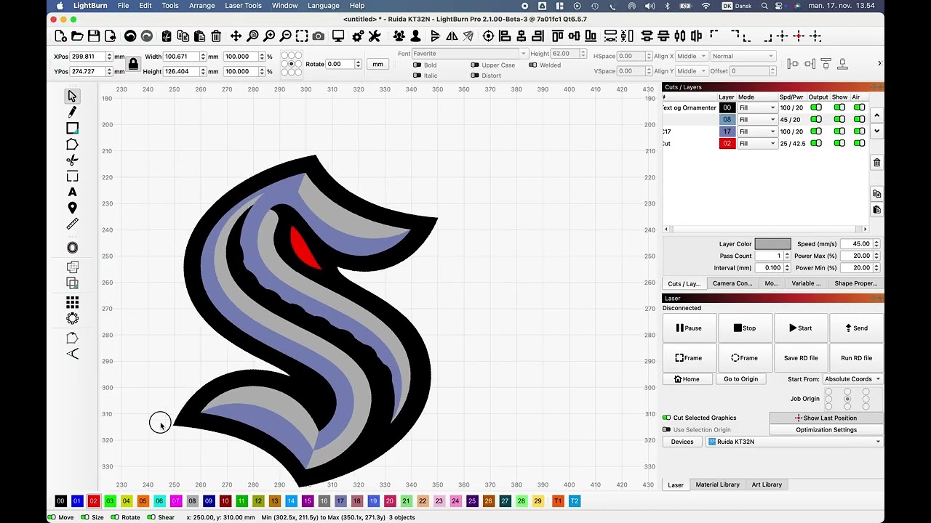Image resolution: width=931 pixels, height=523 pixels.
Task: Click the XPos input field
Action: click(x=88, y=57)
